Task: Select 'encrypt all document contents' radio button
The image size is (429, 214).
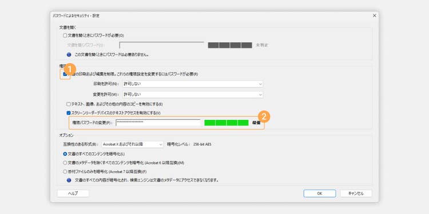Action: [65, 154]
